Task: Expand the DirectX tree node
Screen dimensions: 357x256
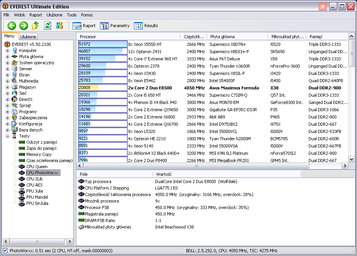Action: coord(8,99)
